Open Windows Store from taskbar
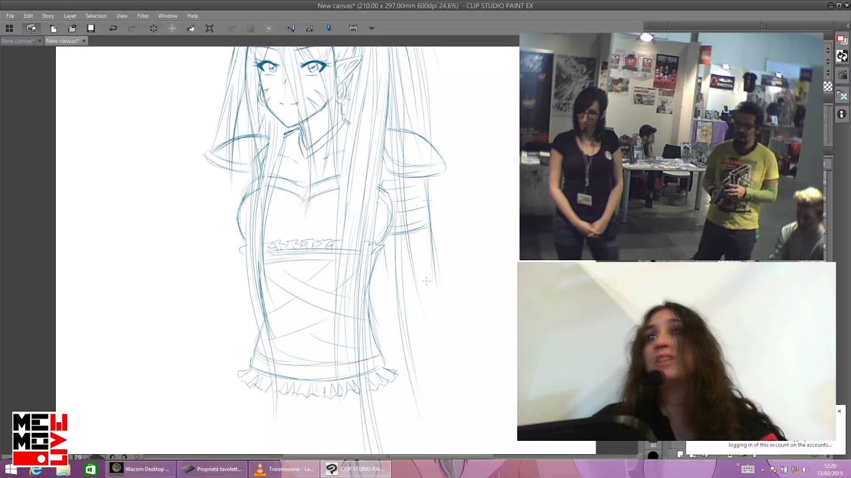This screenshot has width=851, height=478. [x=90, y=470]
